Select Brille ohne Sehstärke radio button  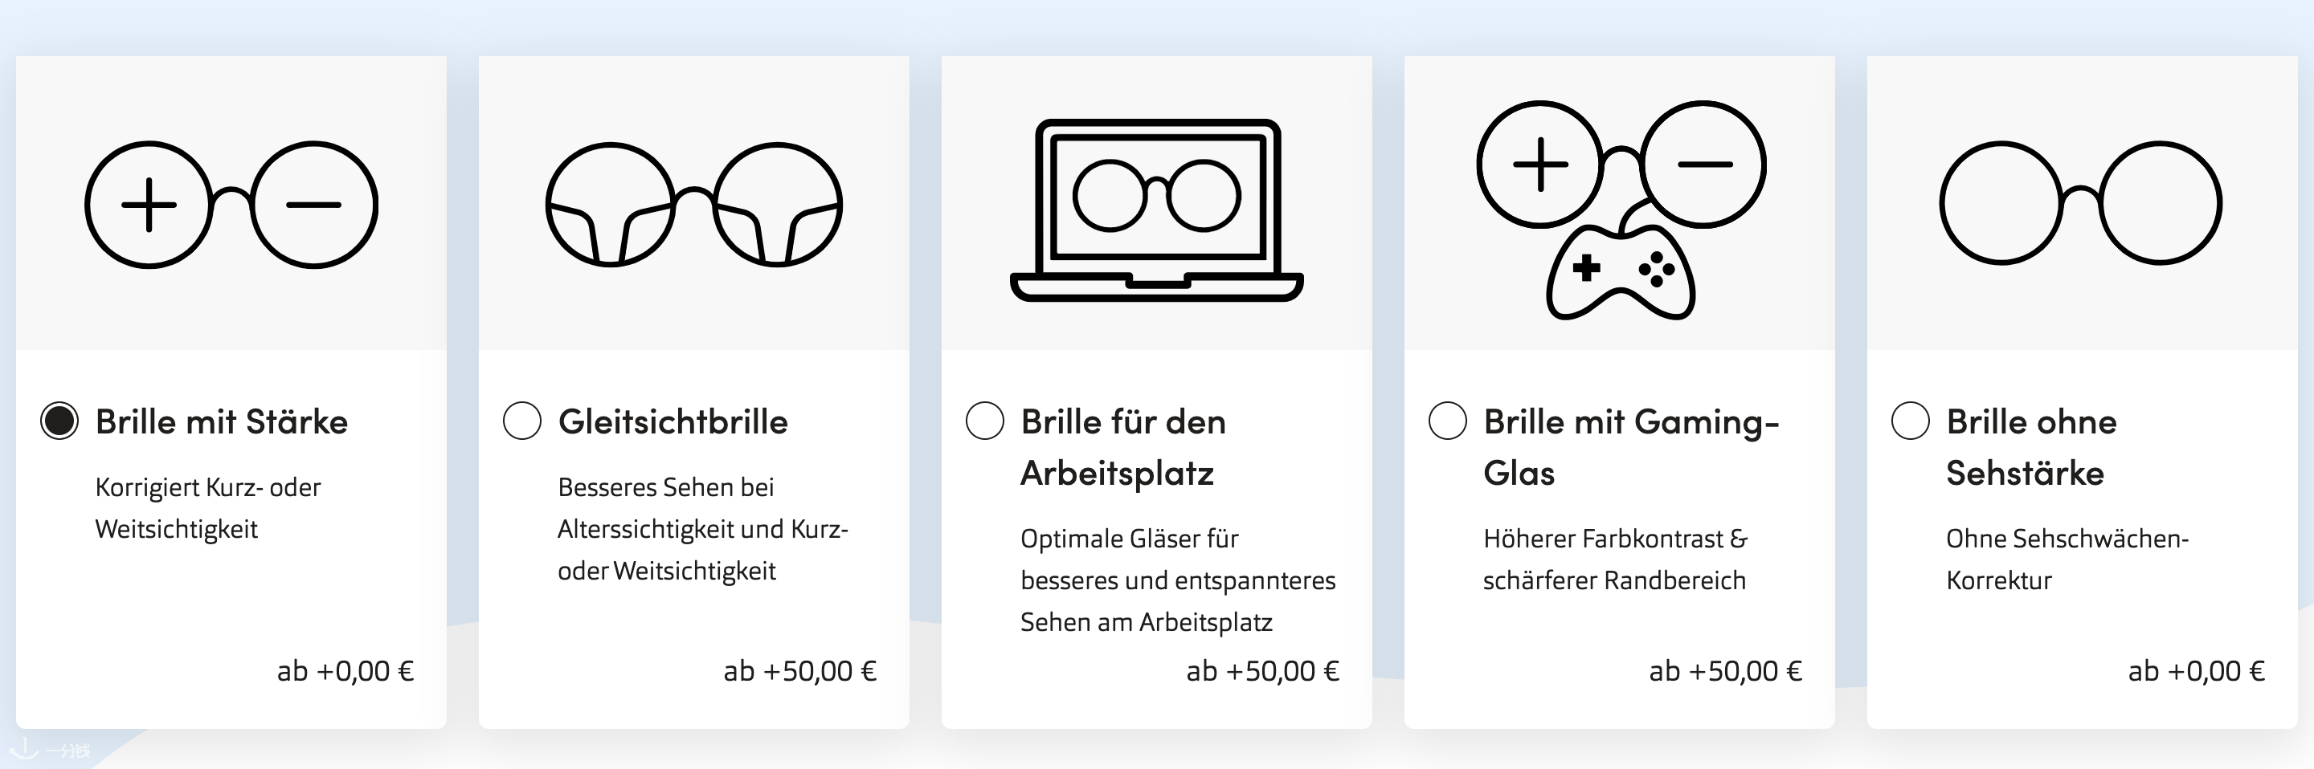pyautogui.click(x=1910, y=421)
